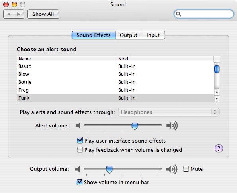The width and height of the screenshot is (237, 193).
Task: Click the loud speaker icon for Output volume
Action: [x=172, y=169]
